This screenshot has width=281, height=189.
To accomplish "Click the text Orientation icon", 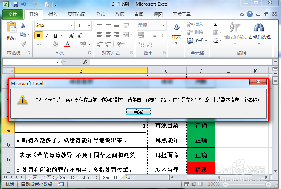I will point(120,44).
